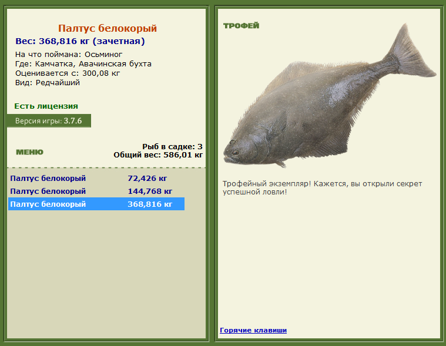Click the halibut trophy image
This screenshot has height=346, width=446.
[x=330, y=96]
